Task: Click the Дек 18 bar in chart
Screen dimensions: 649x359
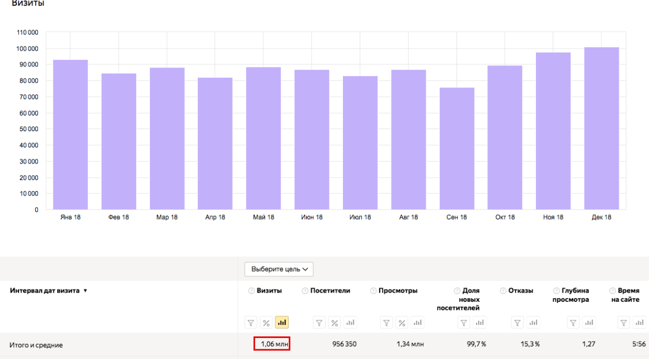Action: click(601, 128)
